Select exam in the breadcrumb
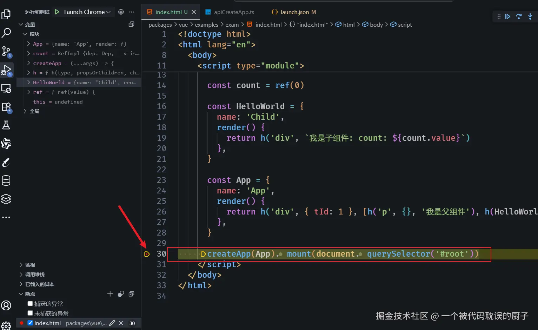The image size is (538, 330). pos(232,25)
